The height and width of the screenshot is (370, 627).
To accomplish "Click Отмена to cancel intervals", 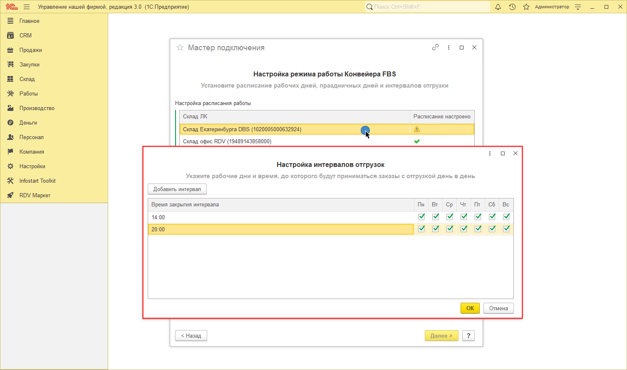I will [498, 308].
